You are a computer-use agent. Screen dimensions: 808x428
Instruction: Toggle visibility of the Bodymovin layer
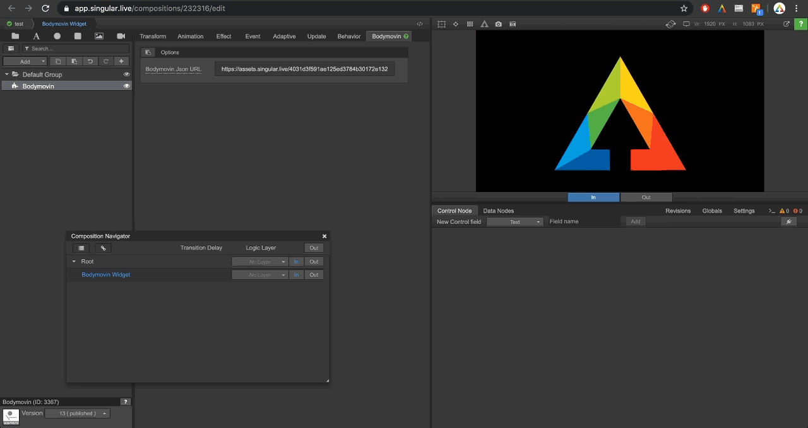(126, 86)
